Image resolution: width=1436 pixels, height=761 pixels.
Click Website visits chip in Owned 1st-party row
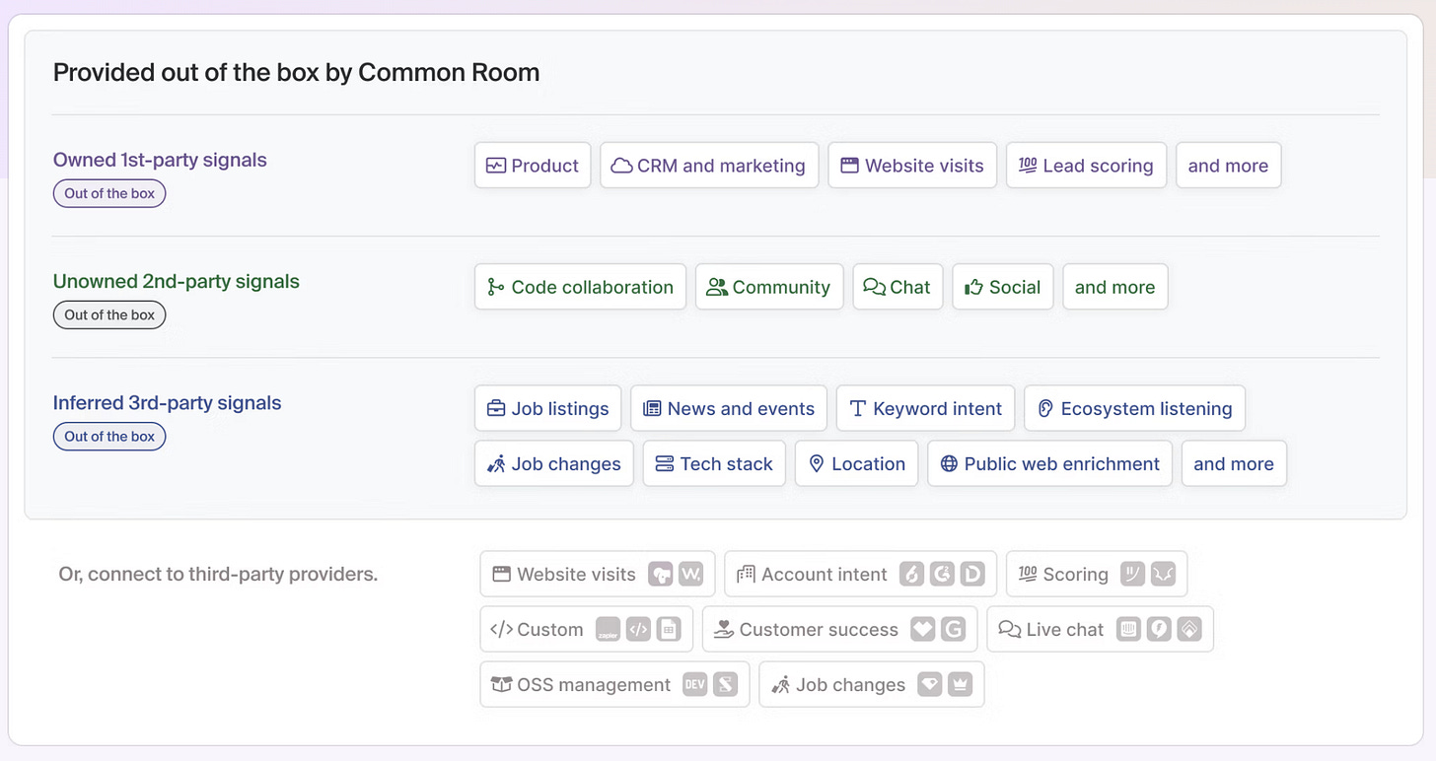click(x=912, y=166)
